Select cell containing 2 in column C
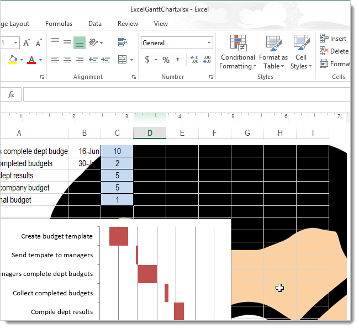359x329 pixels. point(117,163)
